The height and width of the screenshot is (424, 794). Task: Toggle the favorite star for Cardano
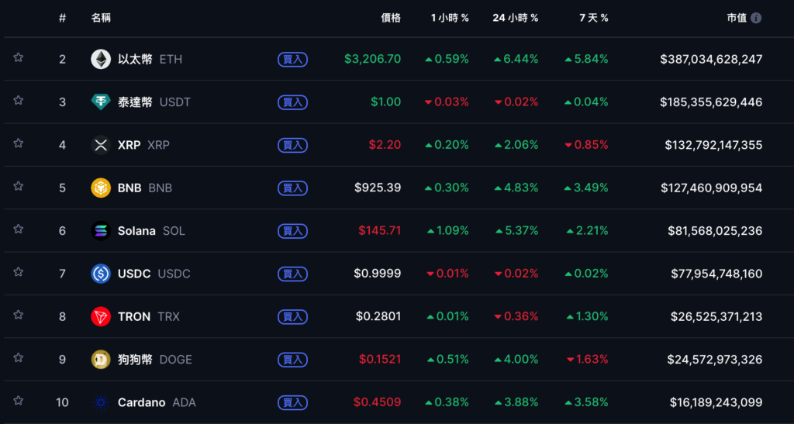pyautogui.click(x=18, y=402)
